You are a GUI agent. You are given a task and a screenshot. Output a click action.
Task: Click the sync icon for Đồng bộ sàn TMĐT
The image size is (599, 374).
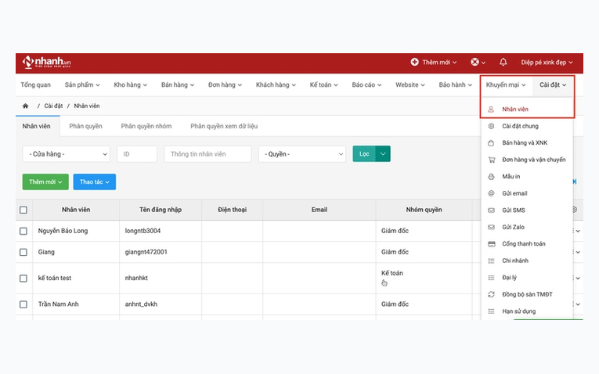coord(491,294)
